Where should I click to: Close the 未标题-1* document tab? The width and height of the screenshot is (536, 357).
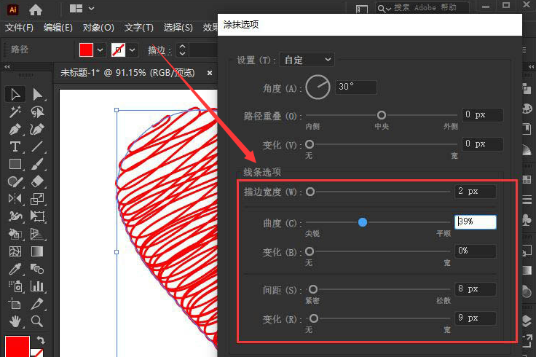pyautogui.click(x=210, y=73)
